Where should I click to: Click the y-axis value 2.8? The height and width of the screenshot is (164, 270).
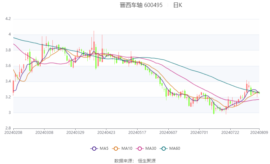pyautogui.click(x=8, y=128)
